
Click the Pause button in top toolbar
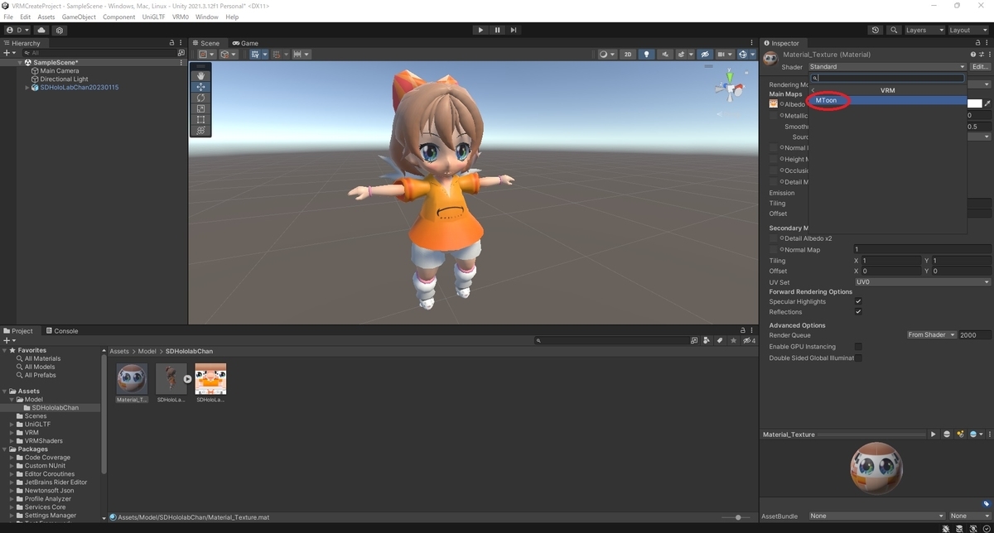pyautogui.click(x=497, y=30)
